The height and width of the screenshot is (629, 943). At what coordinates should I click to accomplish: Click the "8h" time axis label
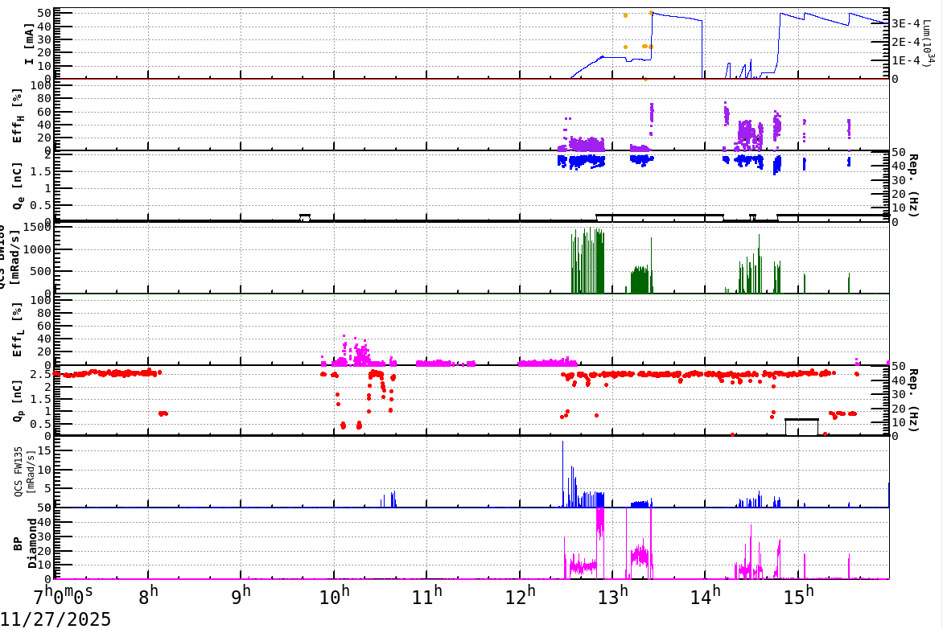148,597
